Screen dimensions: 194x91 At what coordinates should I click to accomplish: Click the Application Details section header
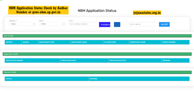[x=97, y=54]
